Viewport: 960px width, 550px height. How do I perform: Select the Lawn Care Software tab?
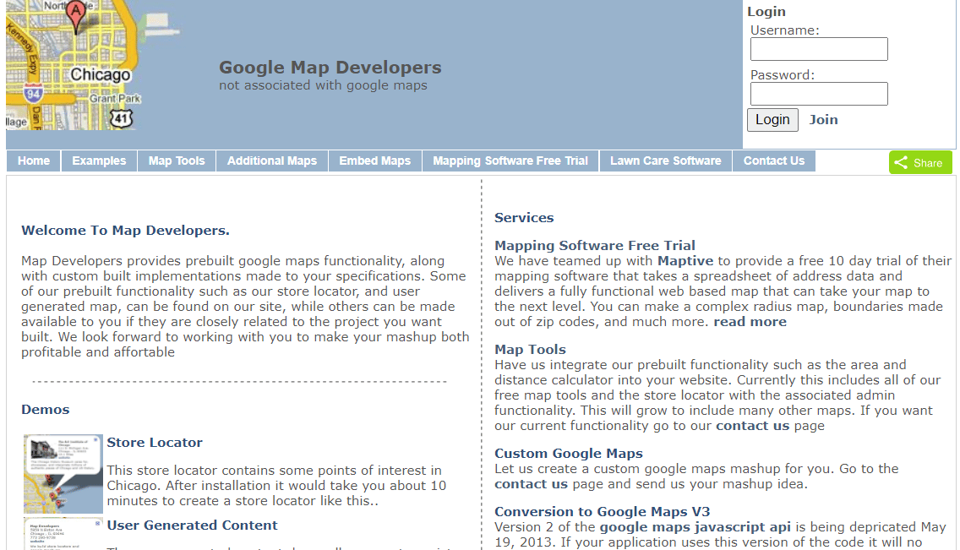[665, 161]
